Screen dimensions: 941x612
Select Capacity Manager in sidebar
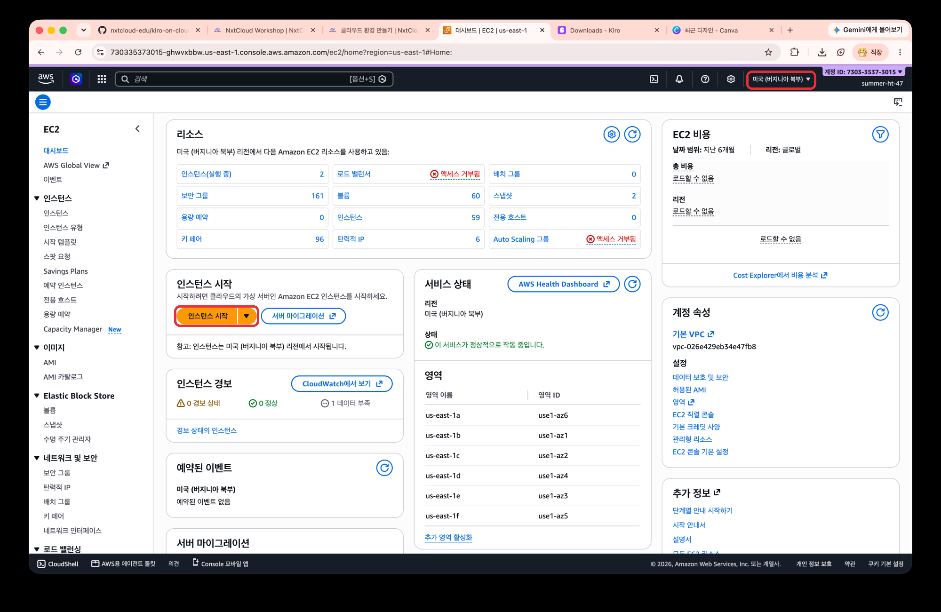pos(72,329)
